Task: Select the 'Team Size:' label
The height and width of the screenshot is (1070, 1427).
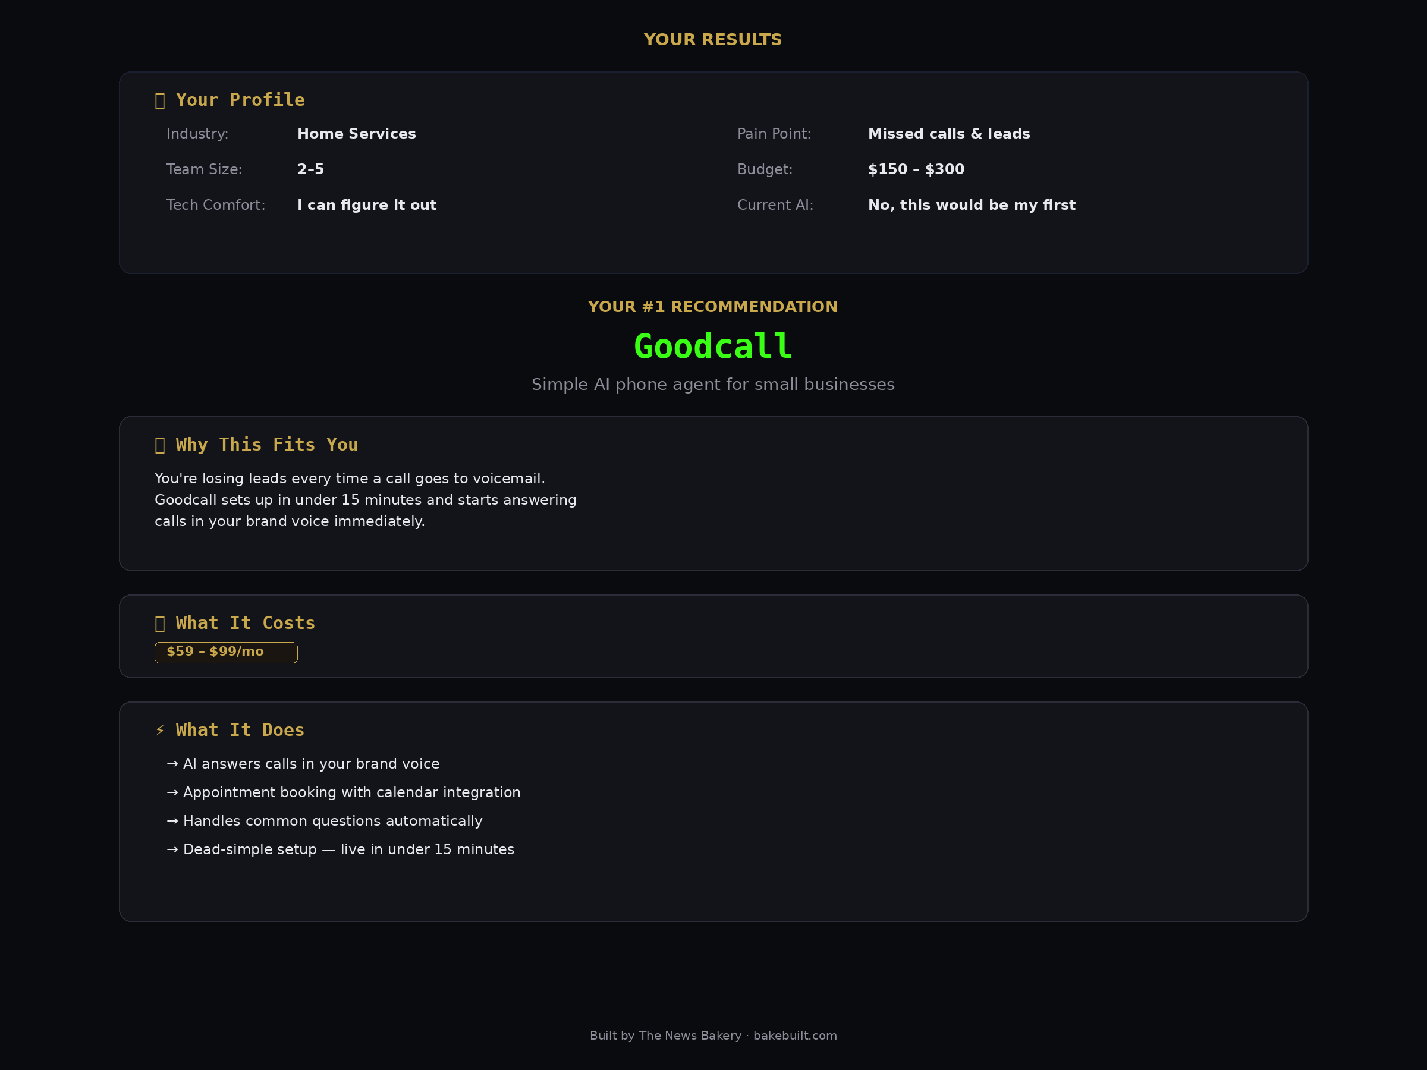Action: pos(204,169)
